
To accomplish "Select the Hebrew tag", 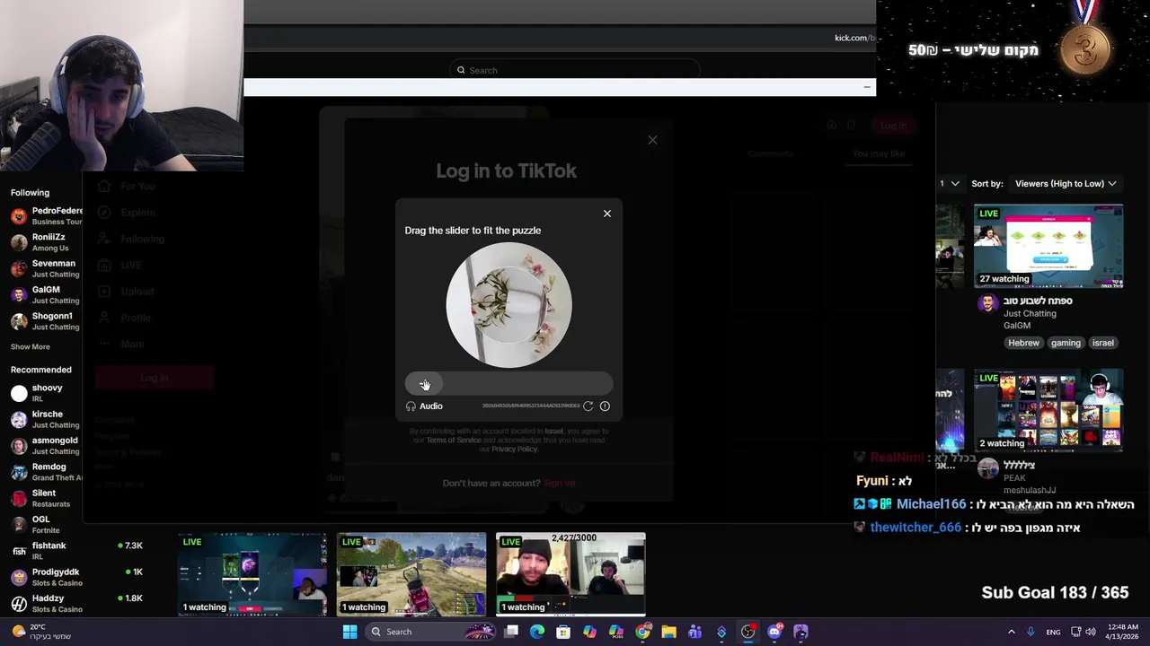I will click(x=1023, y=343).
